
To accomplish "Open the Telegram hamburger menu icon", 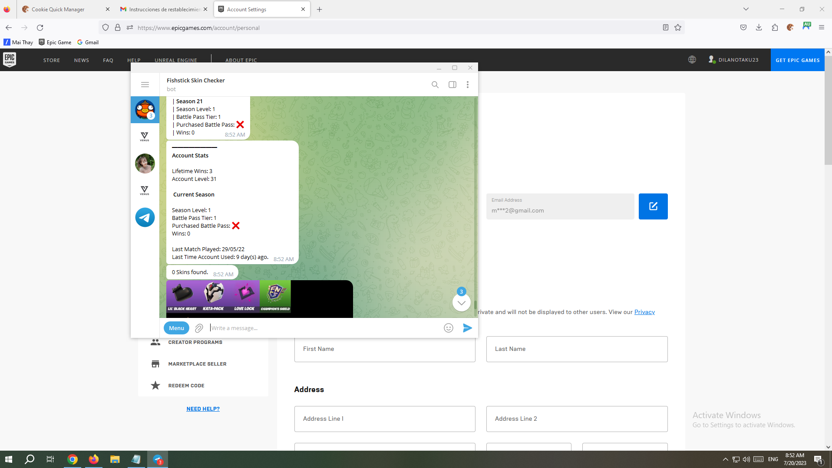I will (x=145, y=85).
